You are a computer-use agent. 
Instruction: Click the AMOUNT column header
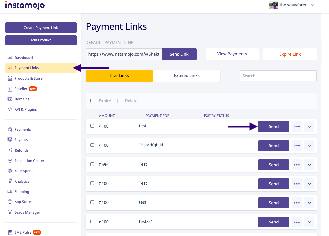point(107,116)
